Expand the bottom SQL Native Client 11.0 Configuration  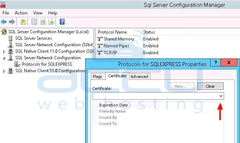pyautogui.click(x=4, y=71)
